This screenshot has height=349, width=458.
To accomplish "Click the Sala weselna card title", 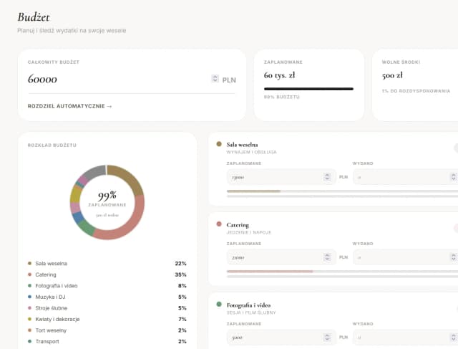I will [x=242, y=145].
